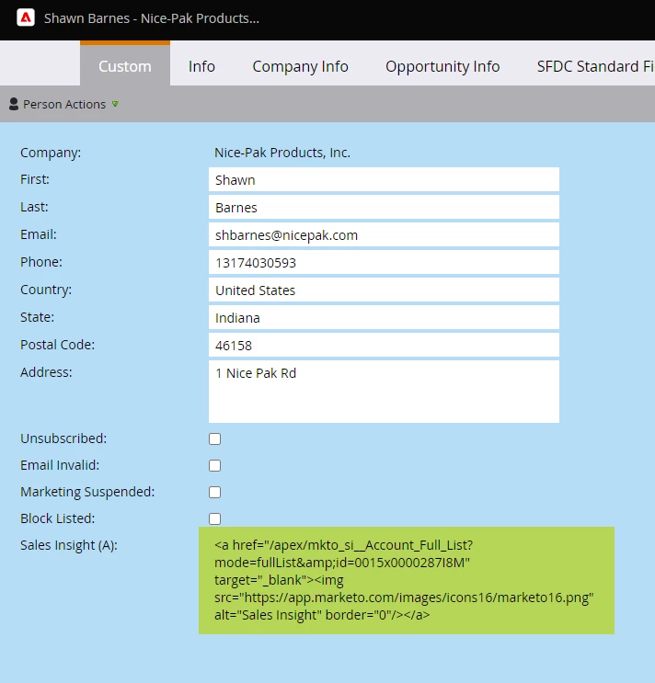Click the Marketing Suspended: label

click(x=87, y=492)
